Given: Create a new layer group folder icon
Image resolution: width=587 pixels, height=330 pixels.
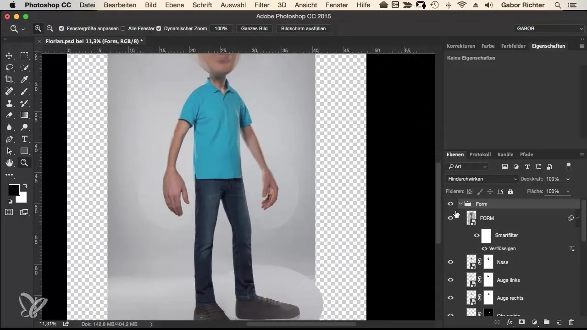Looking at the screenshot, I should (547, 322).
